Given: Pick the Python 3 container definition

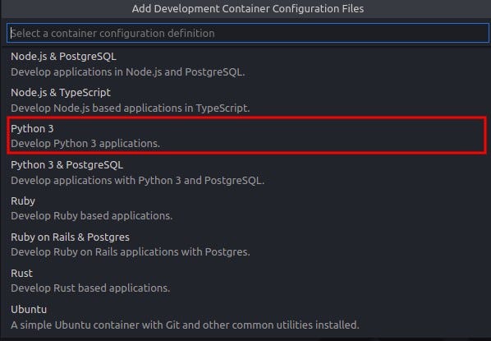Looking at the screenshot, I should 245,136.
